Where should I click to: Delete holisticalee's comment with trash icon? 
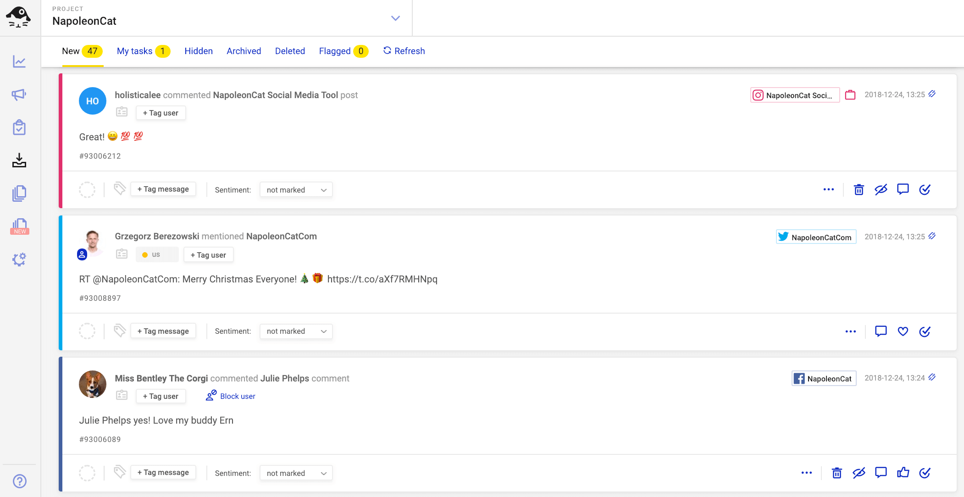point(859,189)
